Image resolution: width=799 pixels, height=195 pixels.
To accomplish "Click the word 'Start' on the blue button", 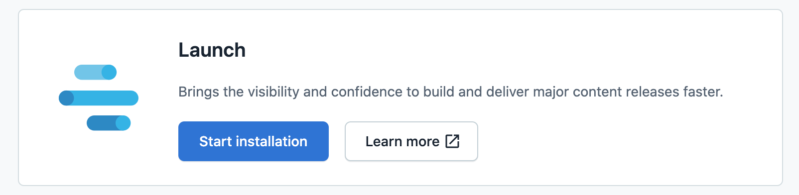I will pyautogui.click(x=216, y=141).
